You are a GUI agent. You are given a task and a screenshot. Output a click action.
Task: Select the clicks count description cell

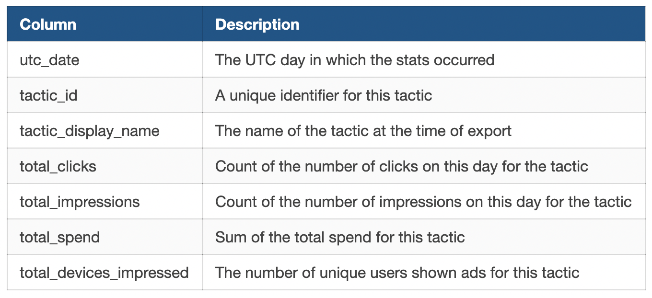(424, 166)
